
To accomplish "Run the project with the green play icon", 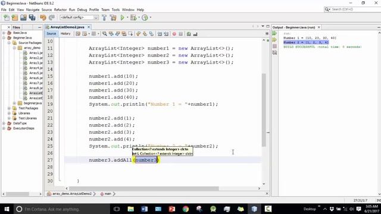I will [x=123, y=17].
